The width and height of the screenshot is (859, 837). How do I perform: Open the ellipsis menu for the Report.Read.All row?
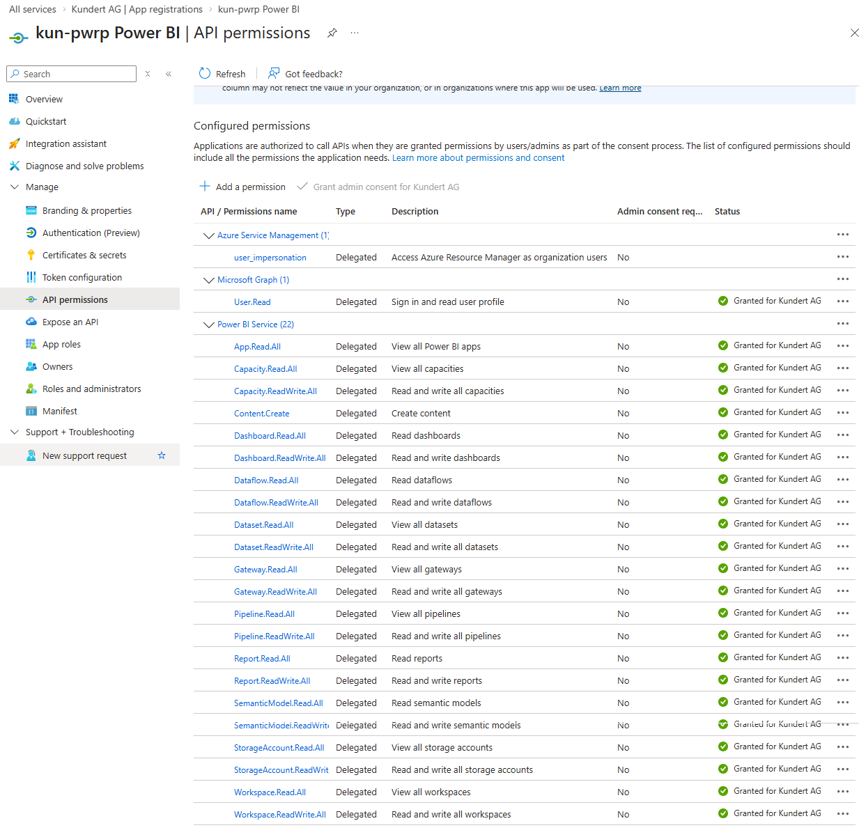pyautogui.click(x=843, y=658)
